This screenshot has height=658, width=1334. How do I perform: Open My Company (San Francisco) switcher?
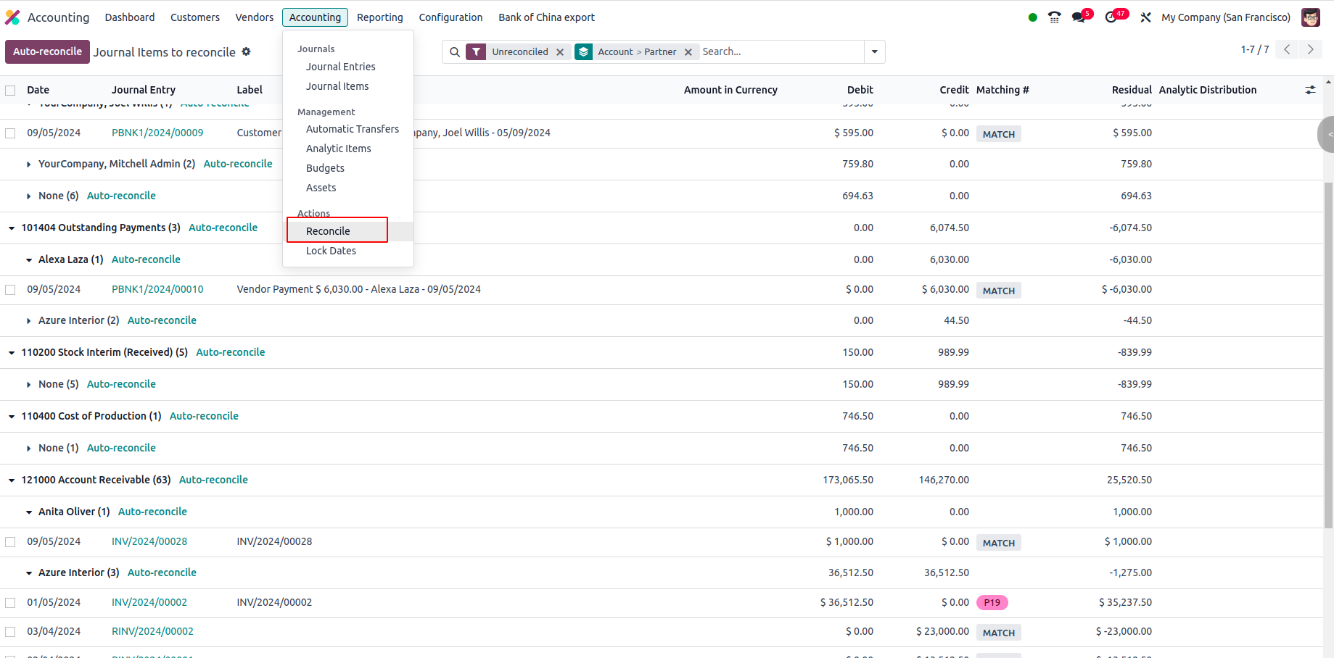pyautogui.click(x=1226, y=17)
